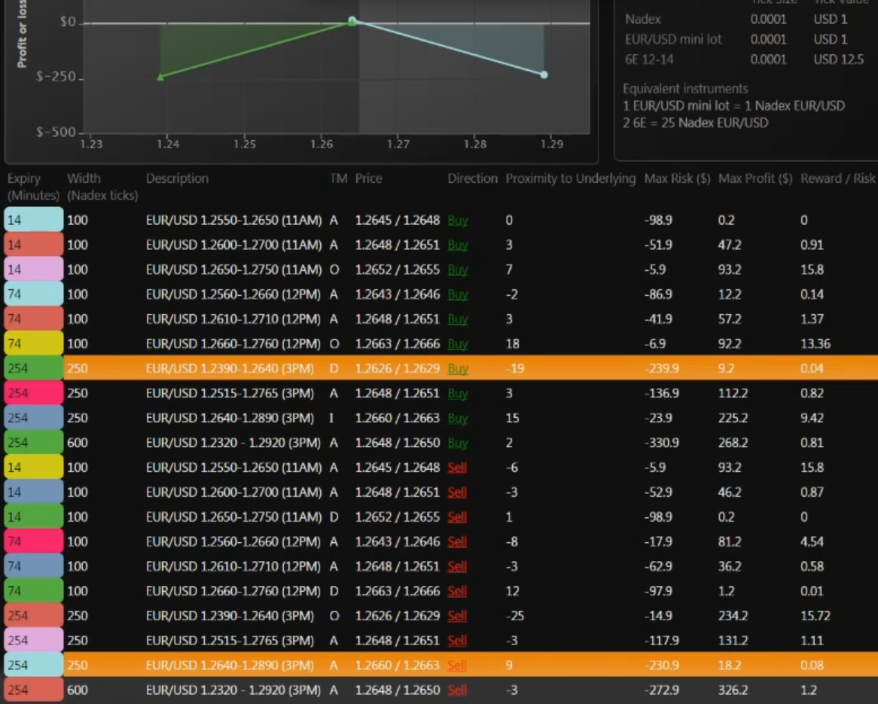Click the yellow expiry 74 swatch of Buy 1.2660-1.2760

coord(34,343)
